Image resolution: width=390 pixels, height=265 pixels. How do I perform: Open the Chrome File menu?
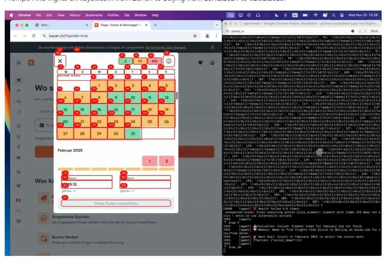click(x=38, y=15)
